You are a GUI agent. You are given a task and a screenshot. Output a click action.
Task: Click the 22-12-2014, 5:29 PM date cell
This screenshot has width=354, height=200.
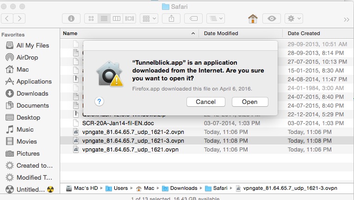316,115
